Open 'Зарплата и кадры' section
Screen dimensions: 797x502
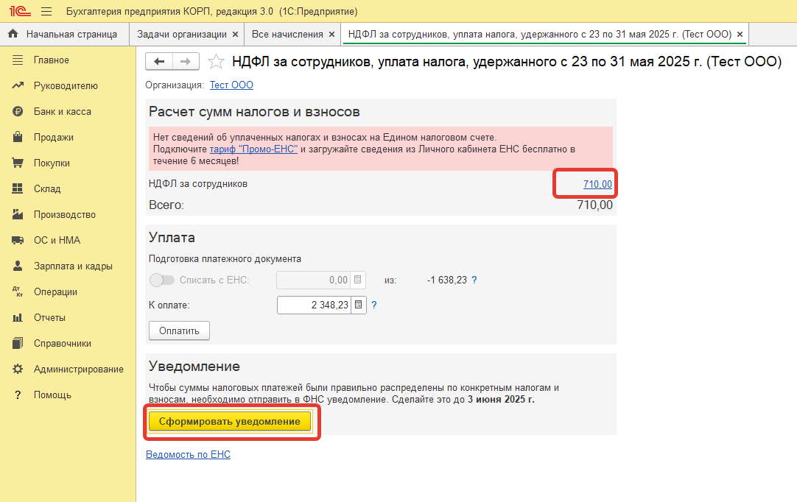click(x=72, y=266)
